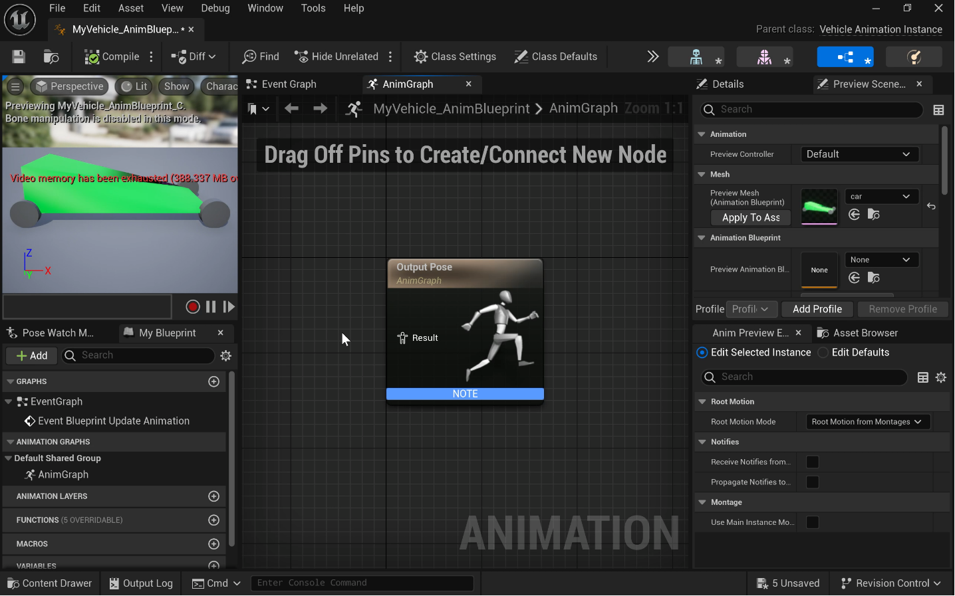
Task: Open Perspective view dropdown
Action: click(70, 86)
